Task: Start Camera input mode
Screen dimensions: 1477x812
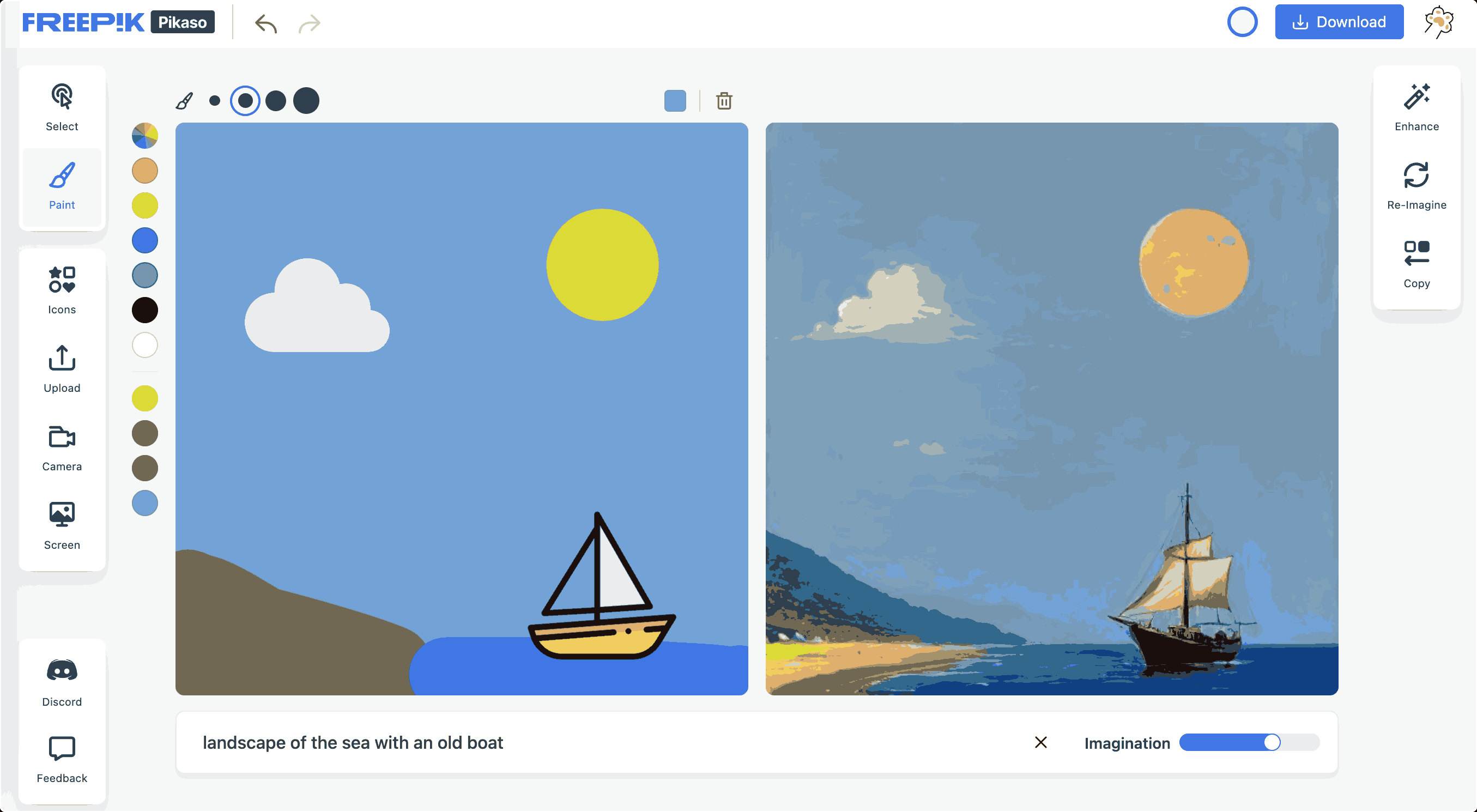Action: click(62, 447)
